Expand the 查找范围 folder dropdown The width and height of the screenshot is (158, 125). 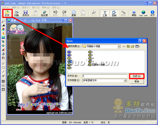click(119, 46)
